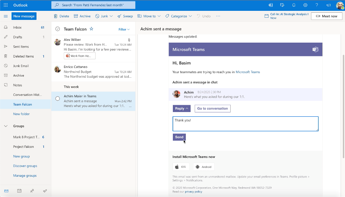The image size is (345, 197).
Task: Click Discover groups link
Action: pos(25,166)
